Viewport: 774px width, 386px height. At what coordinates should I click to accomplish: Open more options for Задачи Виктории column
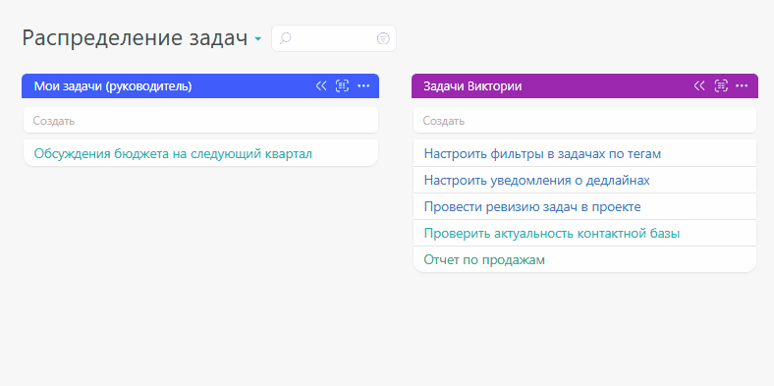click(742, 85)
